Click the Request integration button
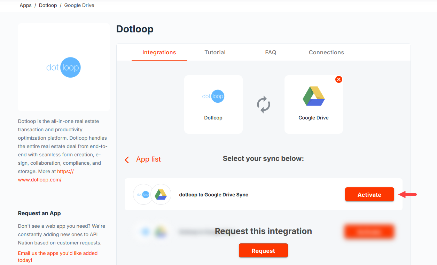Screen dimensions: 437x265 [x=263, y=250]
